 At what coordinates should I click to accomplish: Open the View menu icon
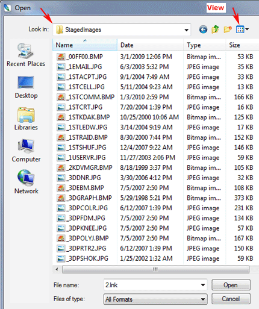point(242,30)
